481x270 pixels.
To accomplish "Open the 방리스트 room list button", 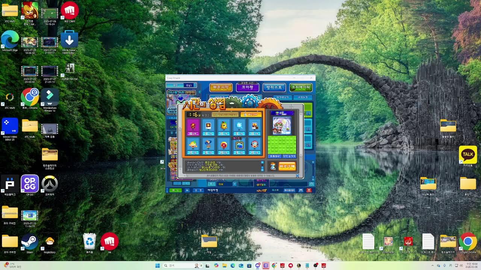I will [274, 87].
